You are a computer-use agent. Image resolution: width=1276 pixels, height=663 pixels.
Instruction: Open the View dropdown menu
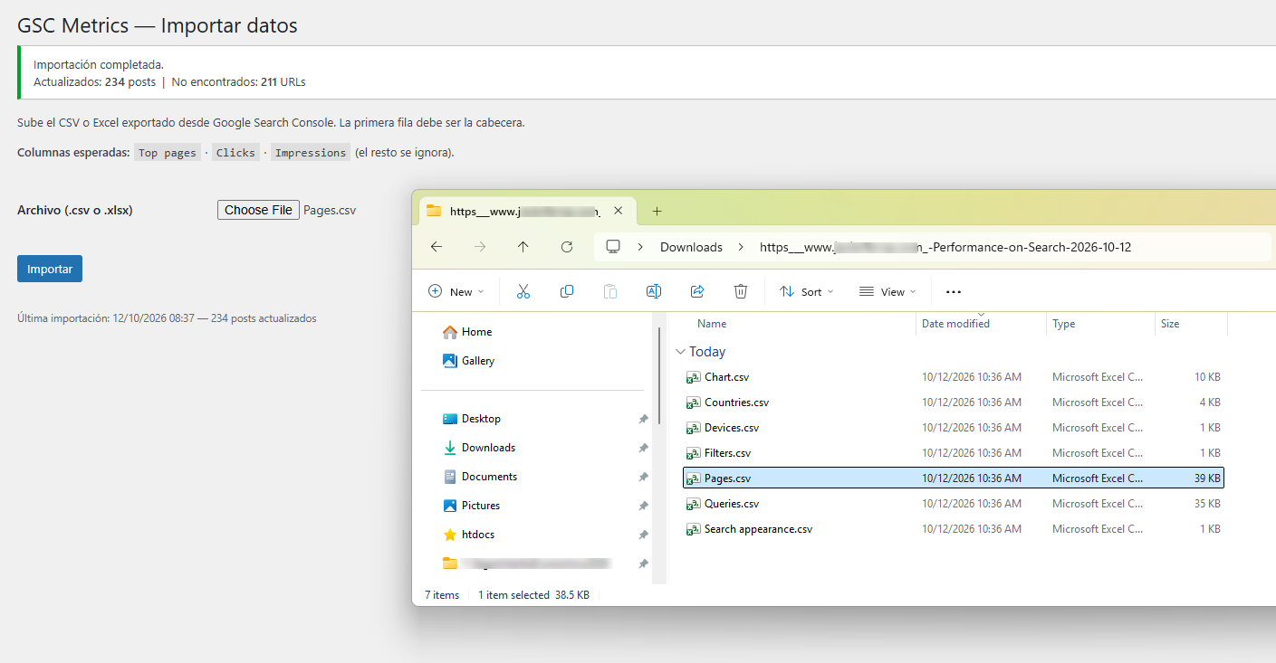click(x=887, y=291)
